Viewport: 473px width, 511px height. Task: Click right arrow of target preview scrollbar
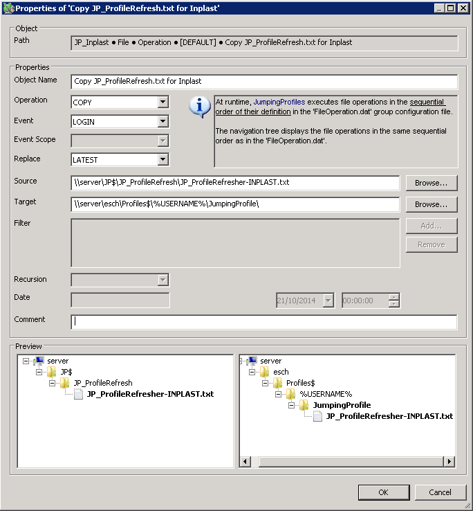click(x=449, y=462)
